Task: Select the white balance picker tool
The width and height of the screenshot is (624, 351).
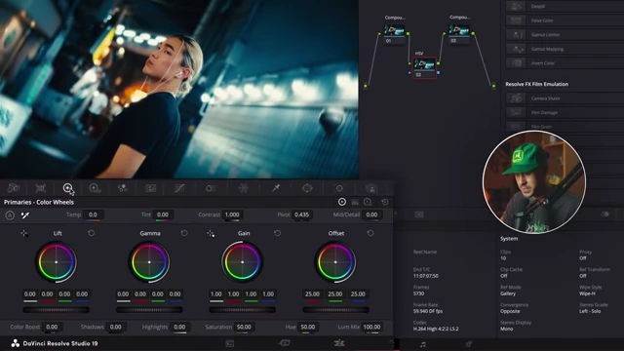Action: pos(25,215)
